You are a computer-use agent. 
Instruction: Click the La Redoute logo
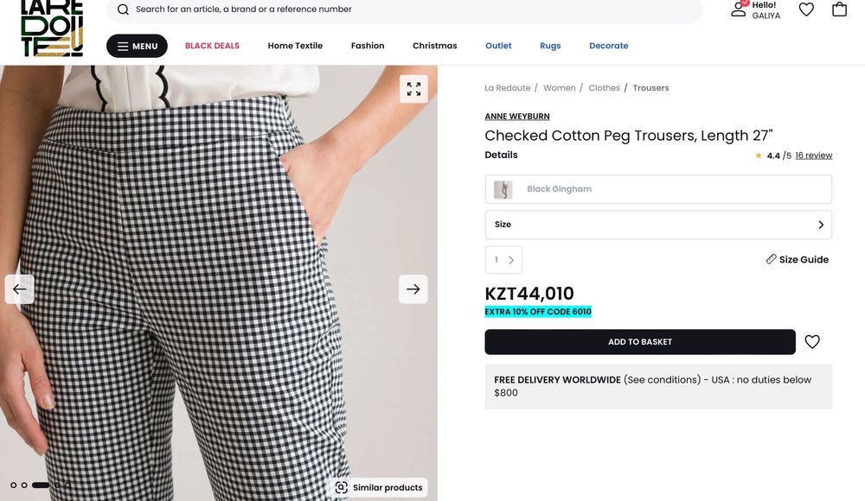(52, 29)
